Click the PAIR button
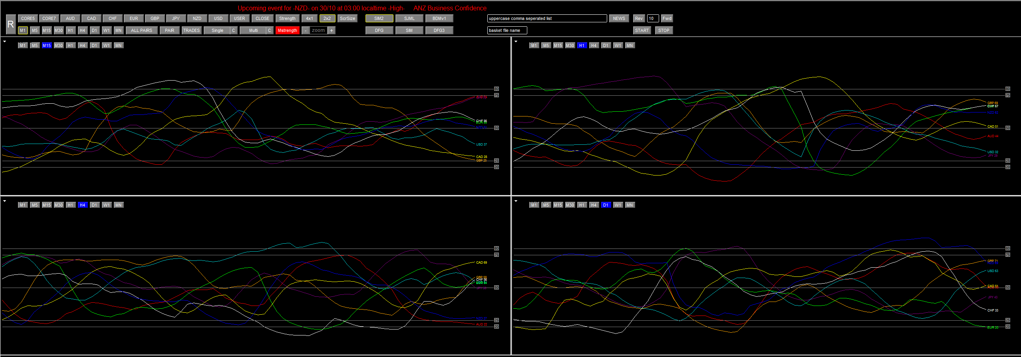1021x357 pixels. (x=170, y=30)
